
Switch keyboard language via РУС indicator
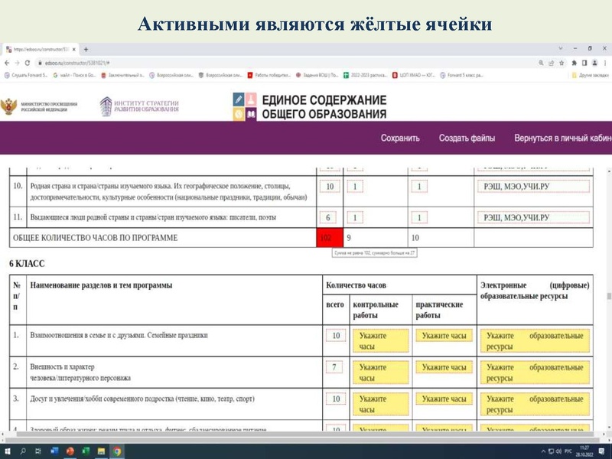click(568, 451)
